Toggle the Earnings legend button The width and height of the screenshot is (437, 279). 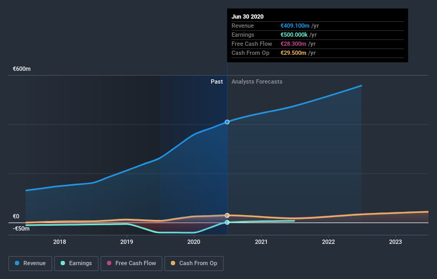(x=76, y=264)
